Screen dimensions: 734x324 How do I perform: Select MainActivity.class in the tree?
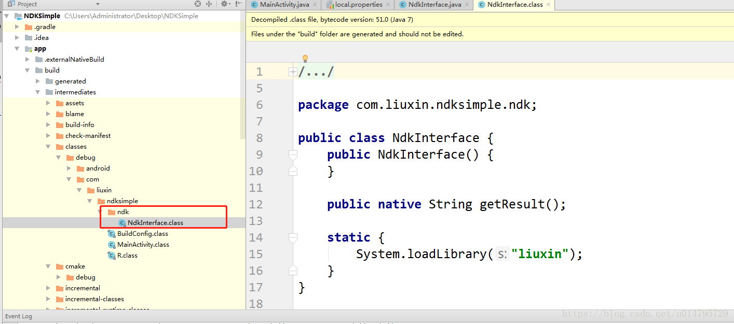click(143, 245)
